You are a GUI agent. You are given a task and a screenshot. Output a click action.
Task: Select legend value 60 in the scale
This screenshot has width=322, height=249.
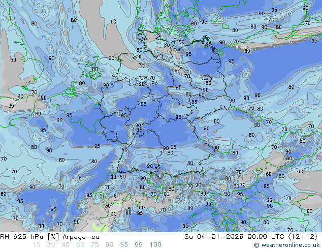[x=80, y=245]
